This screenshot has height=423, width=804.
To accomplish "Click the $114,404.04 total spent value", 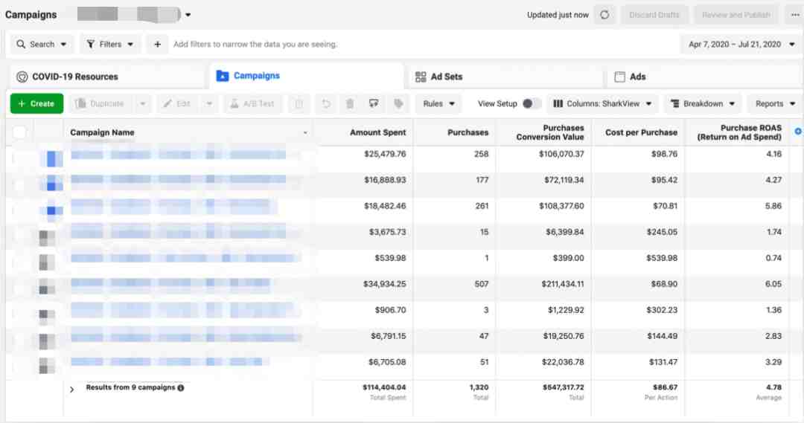I will point(384,387).
